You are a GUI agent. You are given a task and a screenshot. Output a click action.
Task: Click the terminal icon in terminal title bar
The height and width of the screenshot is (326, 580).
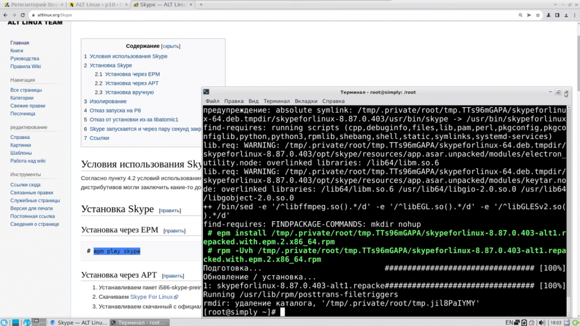point(206,92)
